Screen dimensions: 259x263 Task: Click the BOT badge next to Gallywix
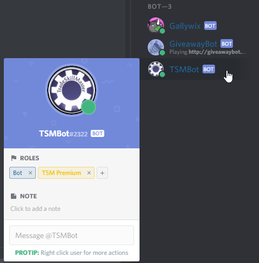pos(210,26)
